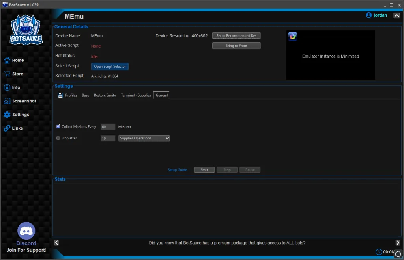Click the Open Script Selector button
Viewport: 404px width, 260px height.
[110, 66]
